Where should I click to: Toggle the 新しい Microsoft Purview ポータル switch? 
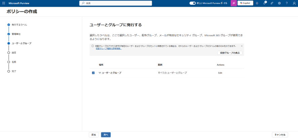[192, 3]
